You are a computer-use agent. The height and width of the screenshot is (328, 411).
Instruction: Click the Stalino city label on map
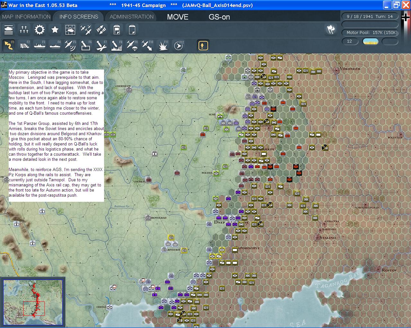click(328, 238)
